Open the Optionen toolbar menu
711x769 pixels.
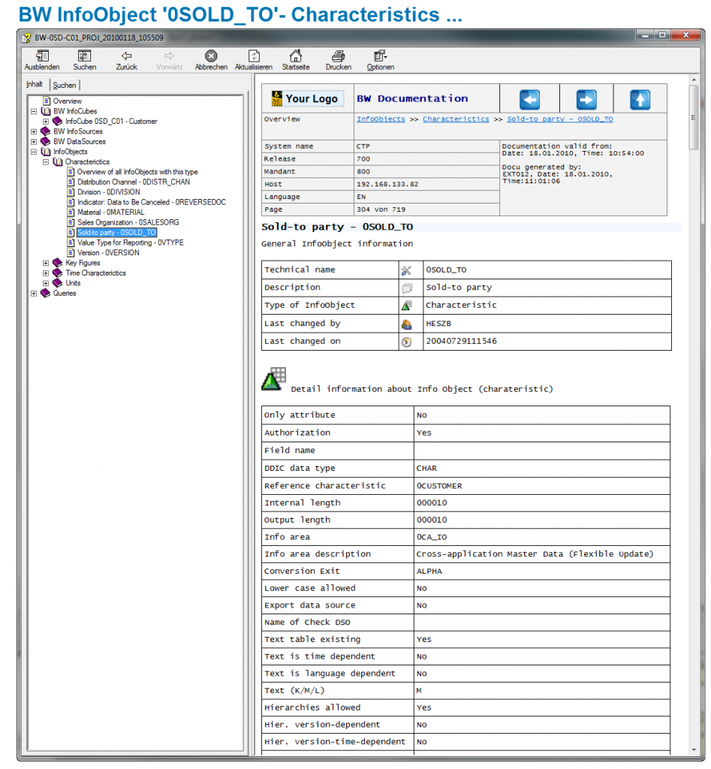pyautogui.click(x=380, y=56)
